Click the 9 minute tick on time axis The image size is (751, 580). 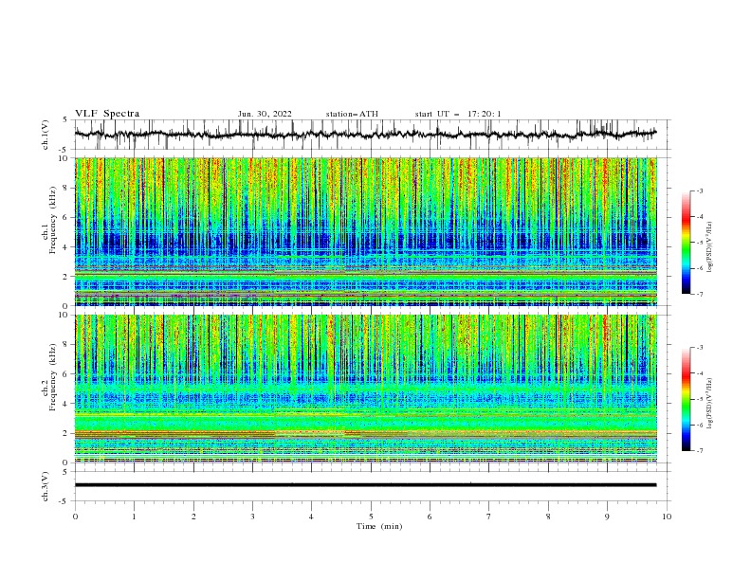pos(607,517)
